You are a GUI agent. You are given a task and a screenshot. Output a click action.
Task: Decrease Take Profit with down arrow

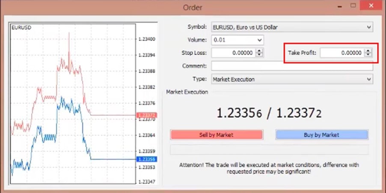click(368, 55)
